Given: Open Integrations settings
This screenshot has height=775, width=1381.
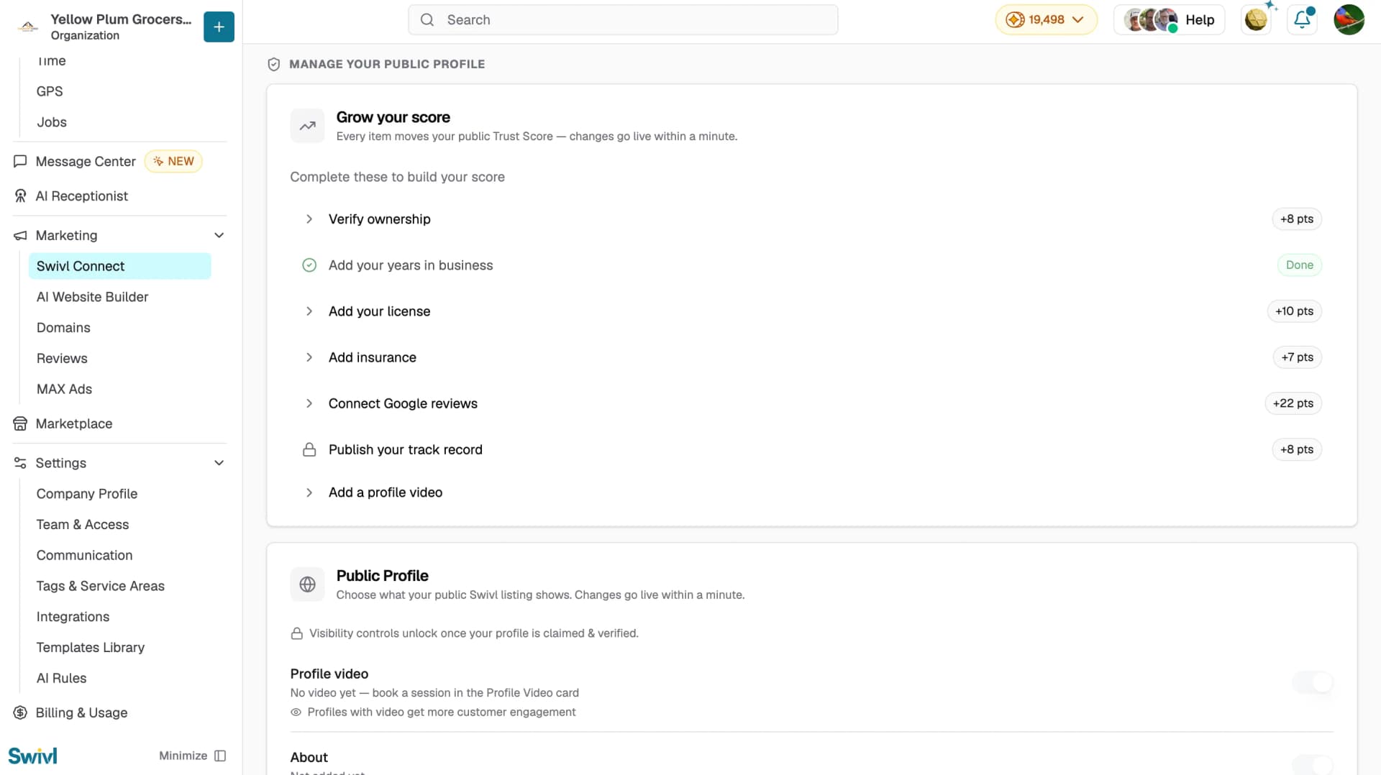Looking at the screenshot, I should [x=73, y=617].
